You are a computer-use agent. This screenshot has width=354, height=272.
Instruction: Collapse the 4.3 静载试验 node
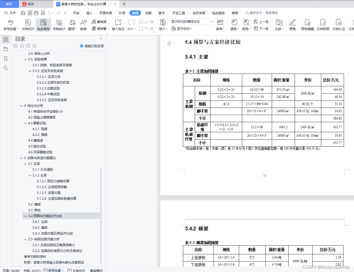click(26, 123)
